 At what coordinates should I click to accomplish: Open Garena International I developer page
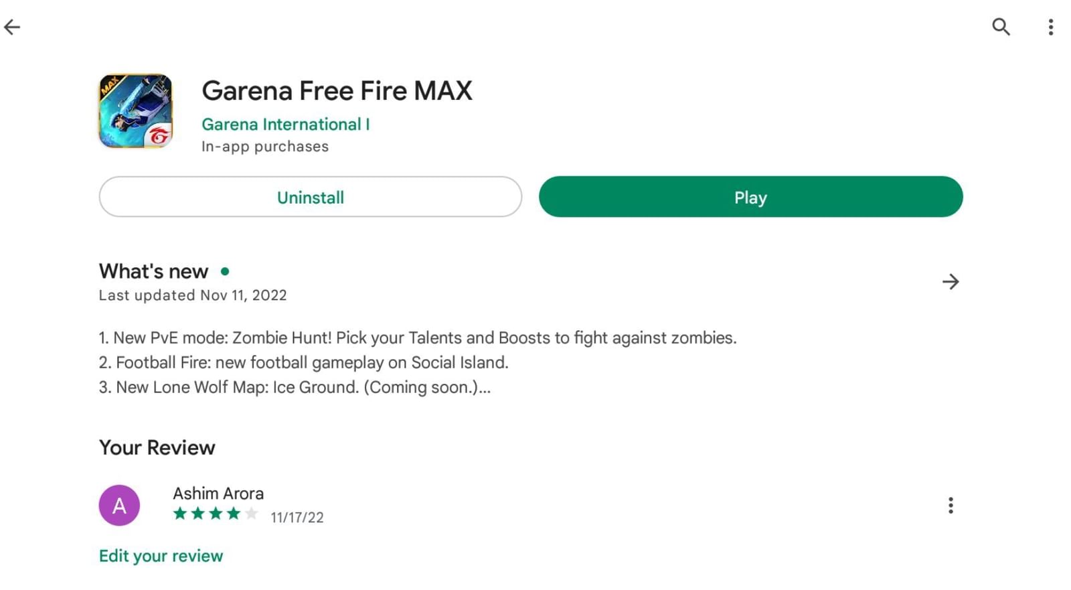click(x=286, y=124)
